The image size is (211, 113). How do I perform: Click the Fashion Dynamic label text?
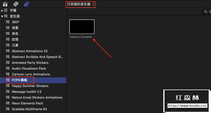point(81,37)
